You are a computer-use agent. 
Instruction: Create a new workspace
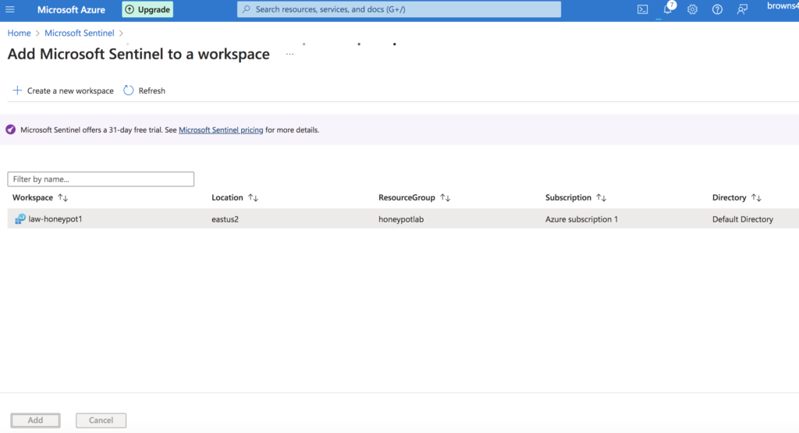tap(62, 91)
